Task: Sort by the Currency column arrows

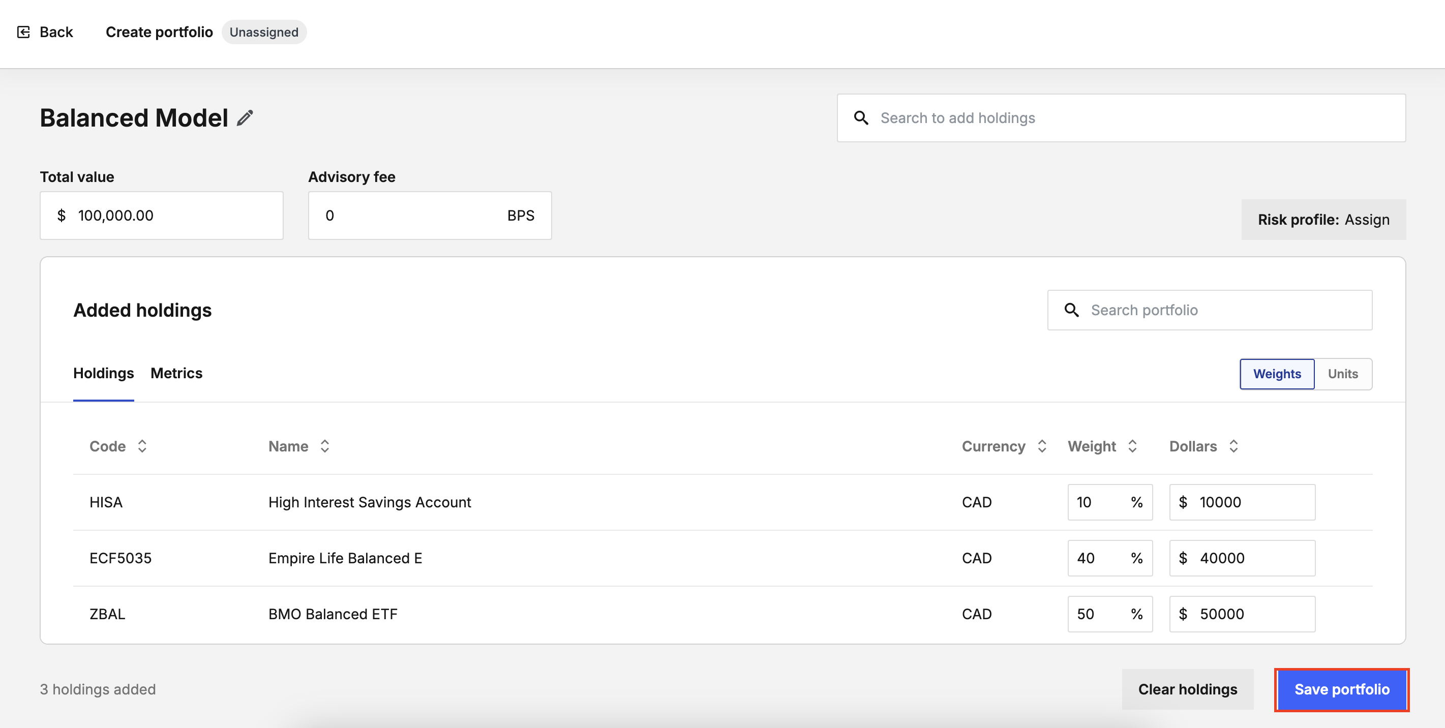Action: click(x=1042, y=446)
